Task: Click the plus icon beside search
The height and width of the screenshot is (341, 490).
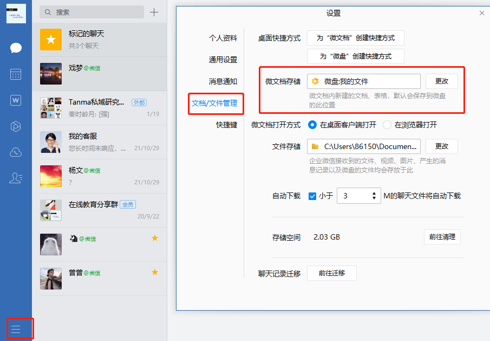Action: (x=154, y=12)
